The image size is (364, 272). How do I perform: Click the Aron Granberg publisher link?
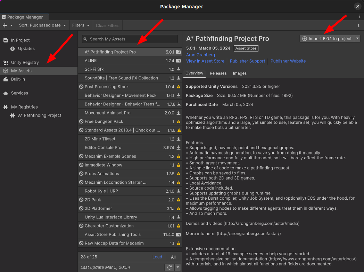tap(200, 55)
